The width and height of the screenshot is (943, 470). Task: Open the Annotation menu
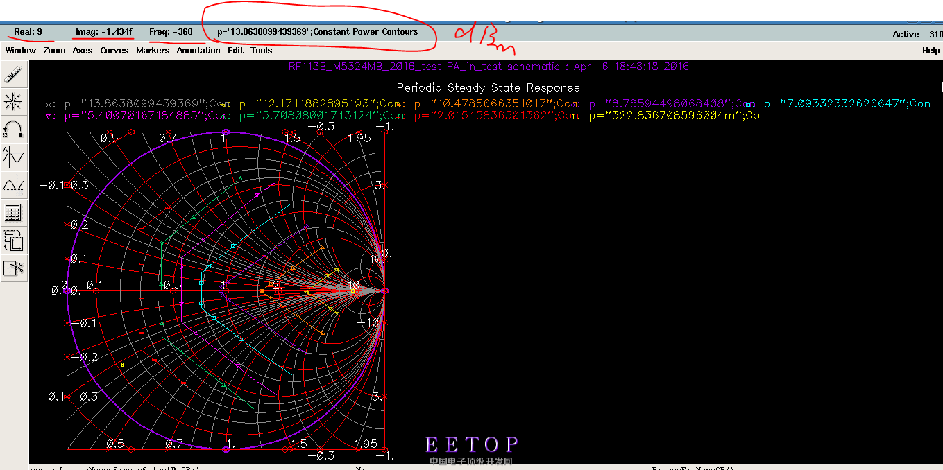click(198, 51)
